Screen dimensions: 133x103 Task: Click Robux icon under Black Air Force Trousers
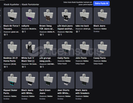click(x=5, y=35)
